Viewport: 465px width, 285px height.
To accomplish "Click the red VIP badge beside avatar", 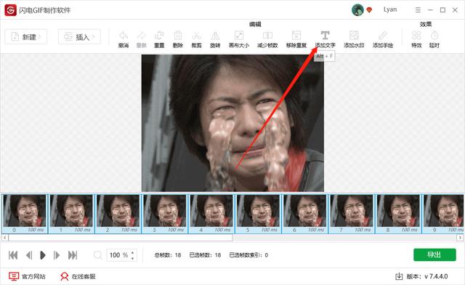I will pyautogui.click(x=369, y=9).
